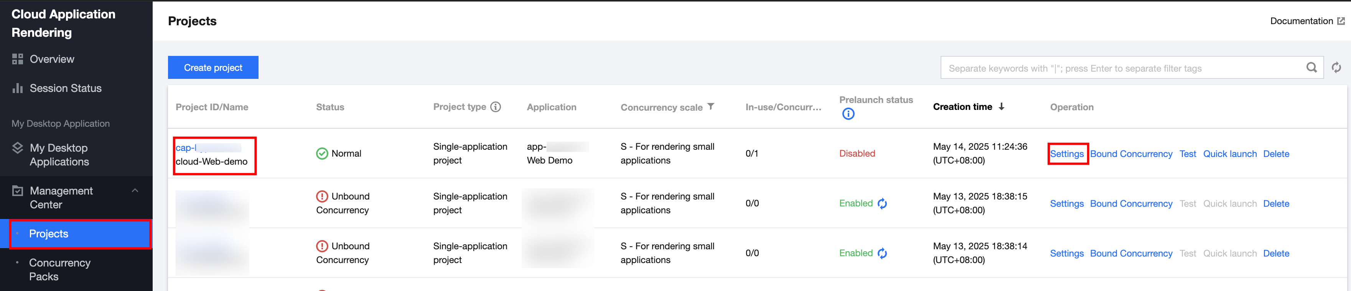Open the Concurrency scale filter

coord(711,107)
